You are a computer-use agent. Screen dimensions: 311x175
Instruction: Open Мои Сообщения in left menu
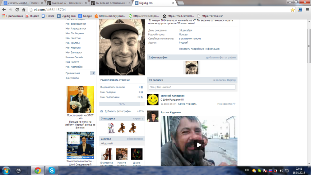click(75, 33)
